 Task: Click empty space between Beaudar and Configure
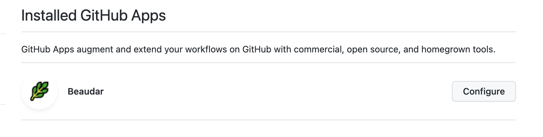click(x=277, y=92)
